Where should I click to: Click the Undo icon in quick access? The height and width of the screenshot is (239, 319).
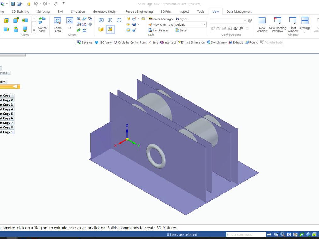pos(36,4)
